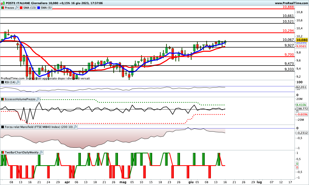Click the 9,333 level label
The height and width of the screenshot is (185, 309).
289,69
